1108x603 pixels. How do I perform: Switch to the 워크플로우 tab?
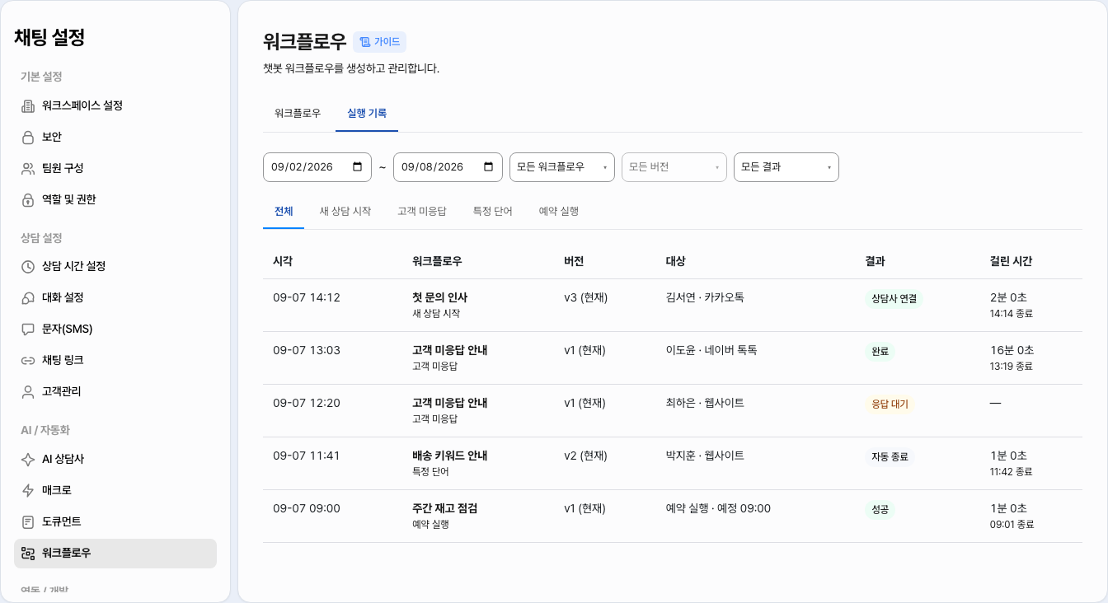pos(298,114)
